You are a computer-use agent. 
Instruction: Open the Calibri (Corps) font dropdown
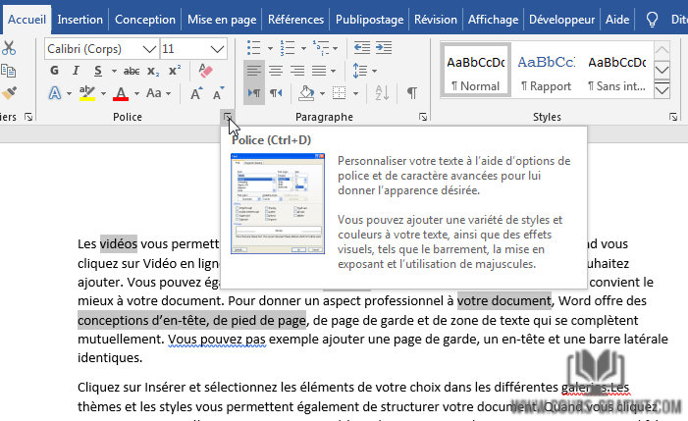149,48
